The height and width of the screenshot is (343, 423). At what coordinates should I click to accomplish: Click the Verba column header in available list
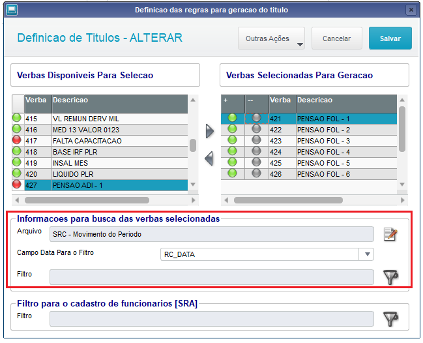38,104
